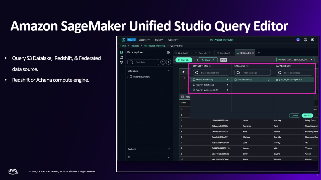Image resolution: width=321 pixels, height=180 pixels.
Task: Click the cell May Inc
Action: click(308, 159)
